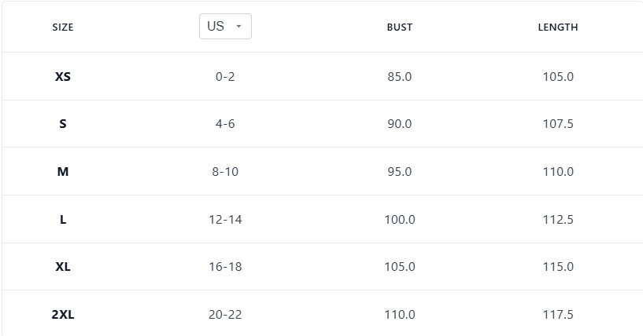Select the XL size row label

pyautogui.click(x=63, y=267)
